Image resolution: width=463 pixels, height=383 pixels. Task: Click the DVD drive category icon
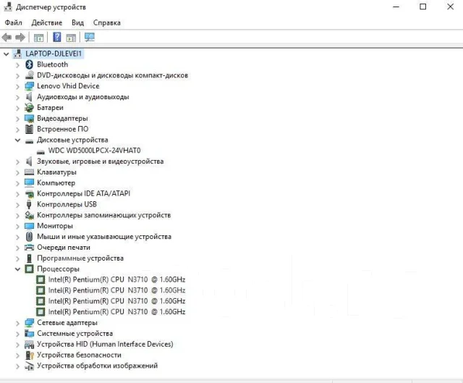29,75
